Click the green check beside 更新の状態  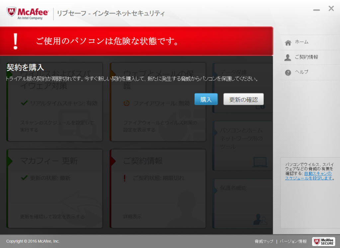coord(24,178)
